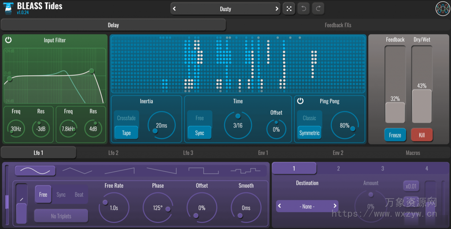The width and height of the screenshot is (451, 229).
Task: Set LFO rate mode to Free
Action: coord(43,195)
